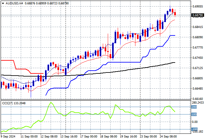Click the 19 Sep 16:00 time label
Viewport: 205px width, 140px height.
tap(128, 137)
